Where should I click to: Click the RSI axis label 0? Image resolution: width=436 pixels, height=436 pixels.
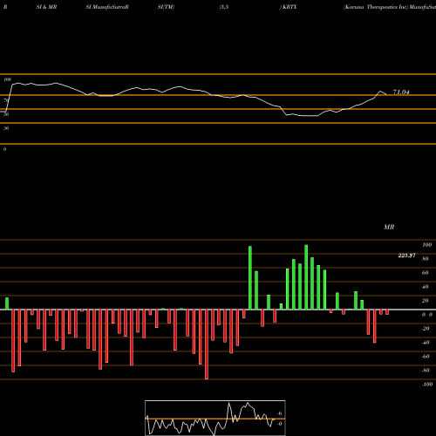[x=4, y=149]
